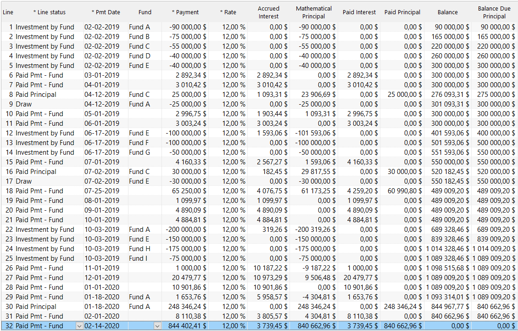The image size is (518, 331).
Task: Click the Paid Principal column header
Action: tap(402, 12)
